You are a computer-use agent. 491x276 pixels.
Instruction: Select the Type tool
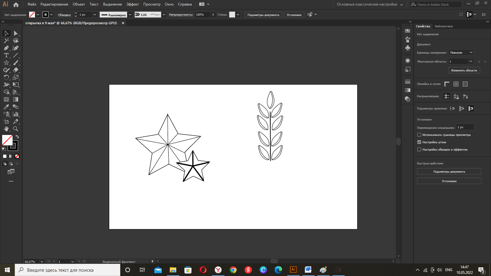(x=6, y=56)
